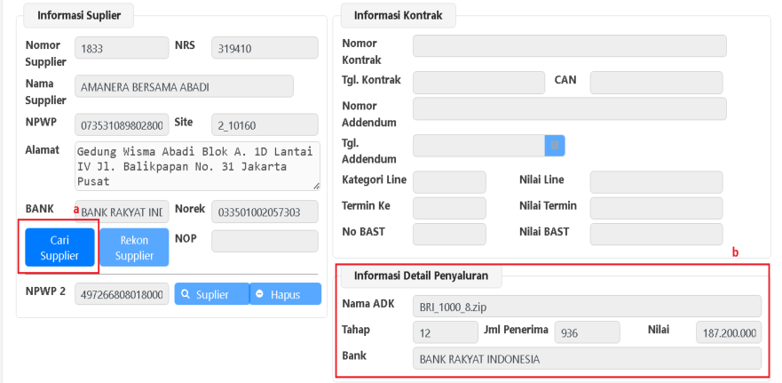Click the Nomor Supplier field
Image resolution: width=782 pixels, height=383 pixels.
click(x=122, y=48)
